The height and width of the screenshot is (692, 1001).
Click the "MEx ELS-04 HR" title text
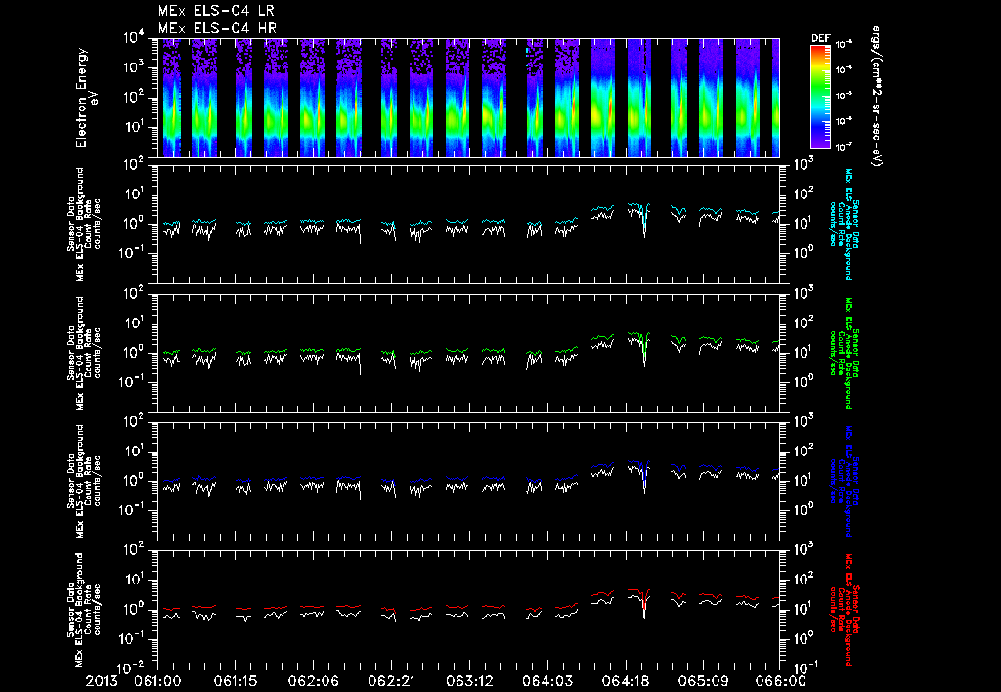coord(217,28)
